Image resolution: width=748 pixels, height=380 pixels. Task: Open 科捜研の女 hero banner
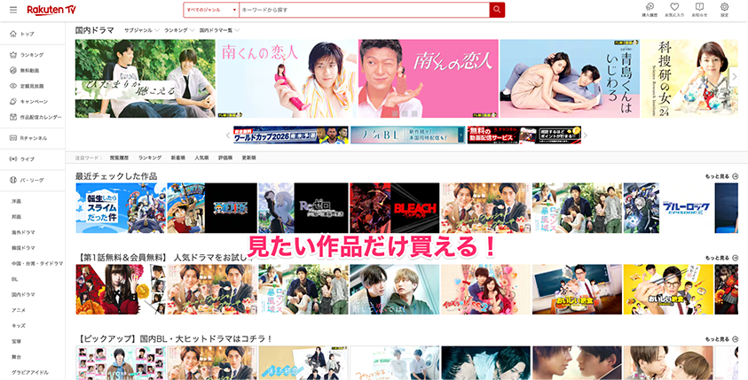pyautogui.click(x=689, y=79)
